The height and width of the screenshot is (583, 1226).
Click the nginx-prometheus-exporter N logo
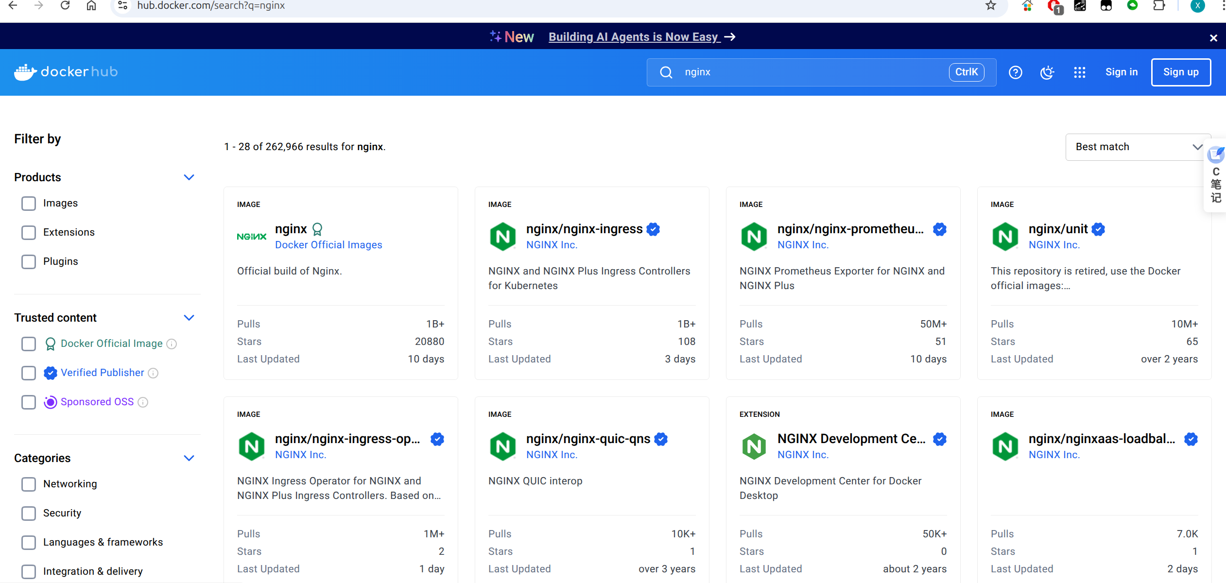pos(754,237)
